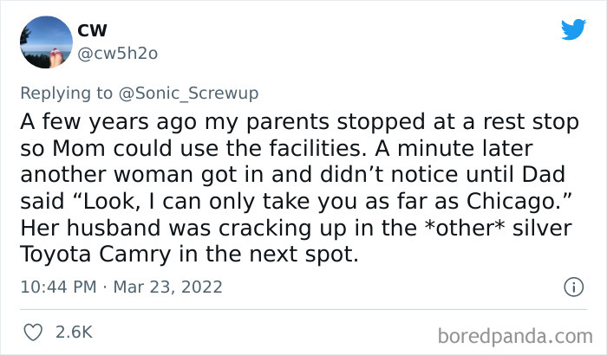
Task: Click the Twitter bird logo
Action: [572, 29]
